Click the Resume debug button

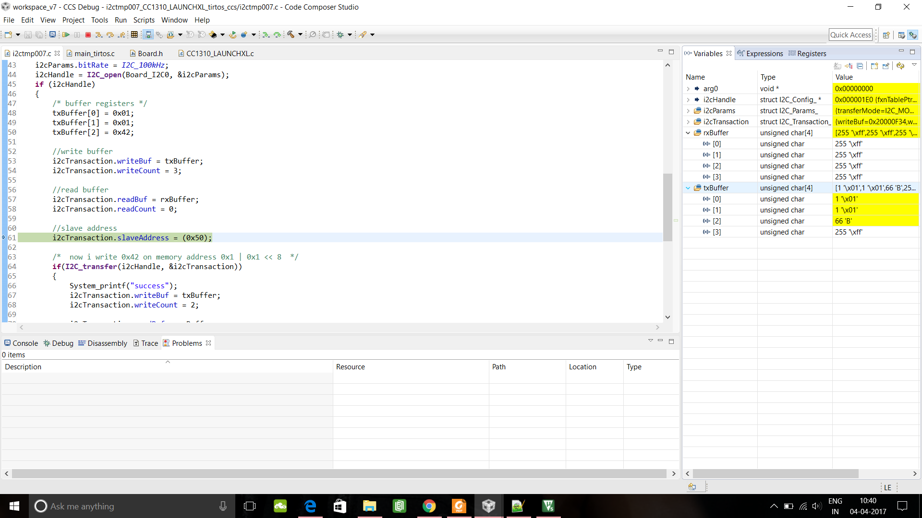point(66,35)
